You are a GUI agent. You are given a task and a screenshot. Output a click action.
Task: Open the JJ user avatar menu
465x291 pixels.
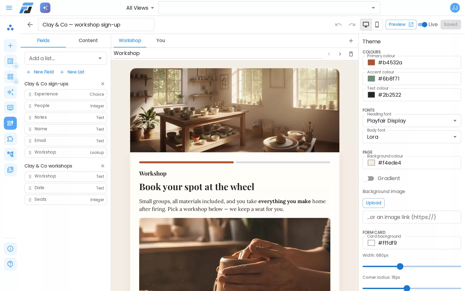pos(455,8)
